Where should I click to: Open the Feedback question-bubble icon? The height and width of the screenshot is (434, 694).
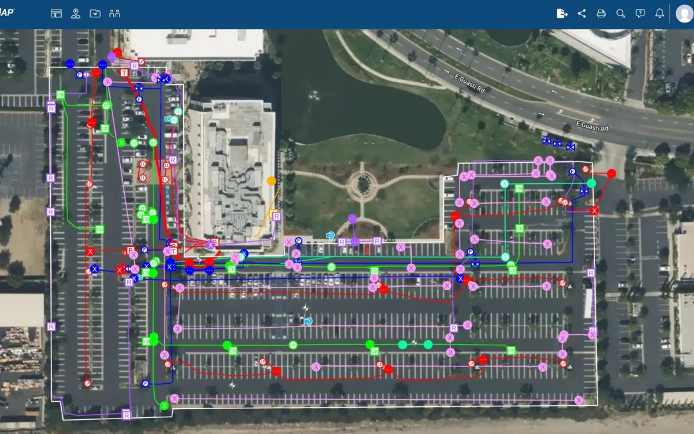(639, 13)
